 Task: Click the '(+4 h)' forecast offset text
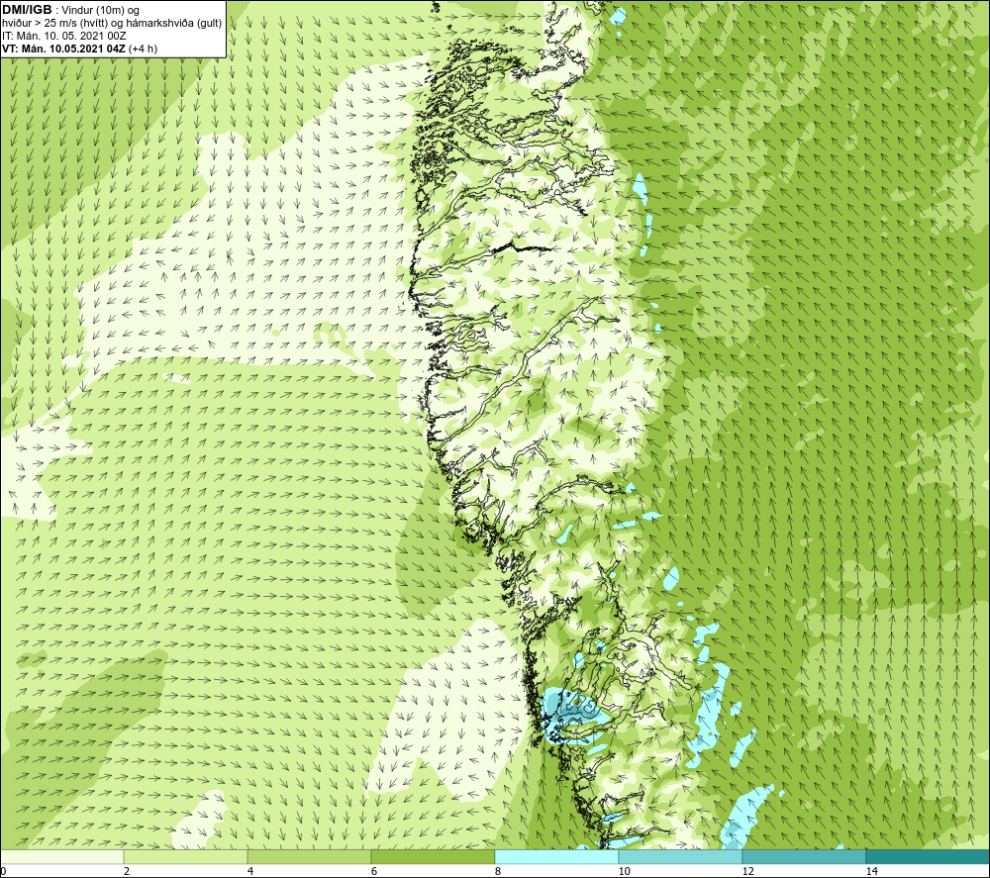(143, 49)
